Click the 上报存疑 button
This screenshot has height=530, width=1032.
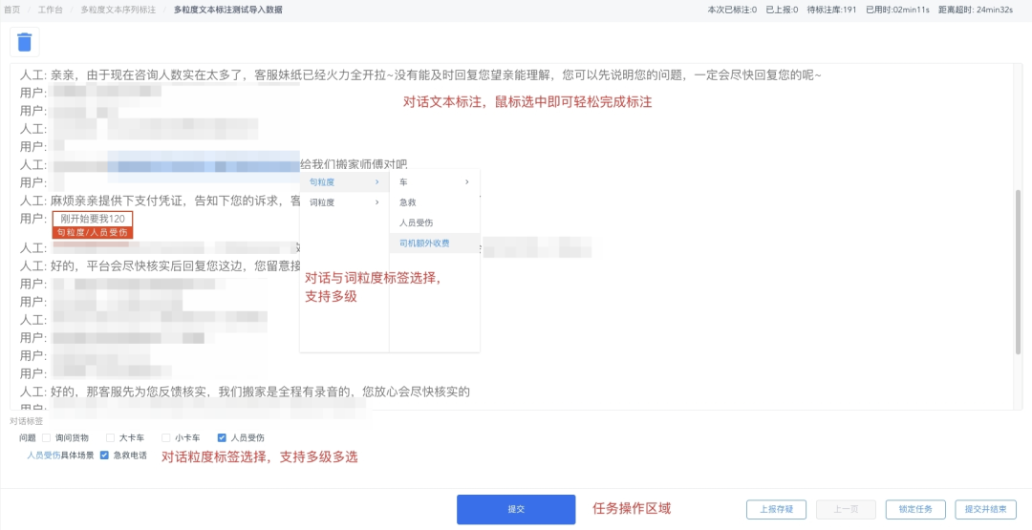tap(776, 510)
